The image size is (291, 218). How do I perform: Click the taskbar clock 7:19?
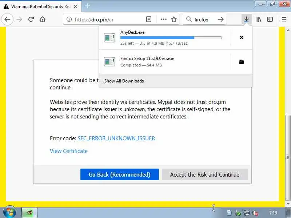coord(273,213)
